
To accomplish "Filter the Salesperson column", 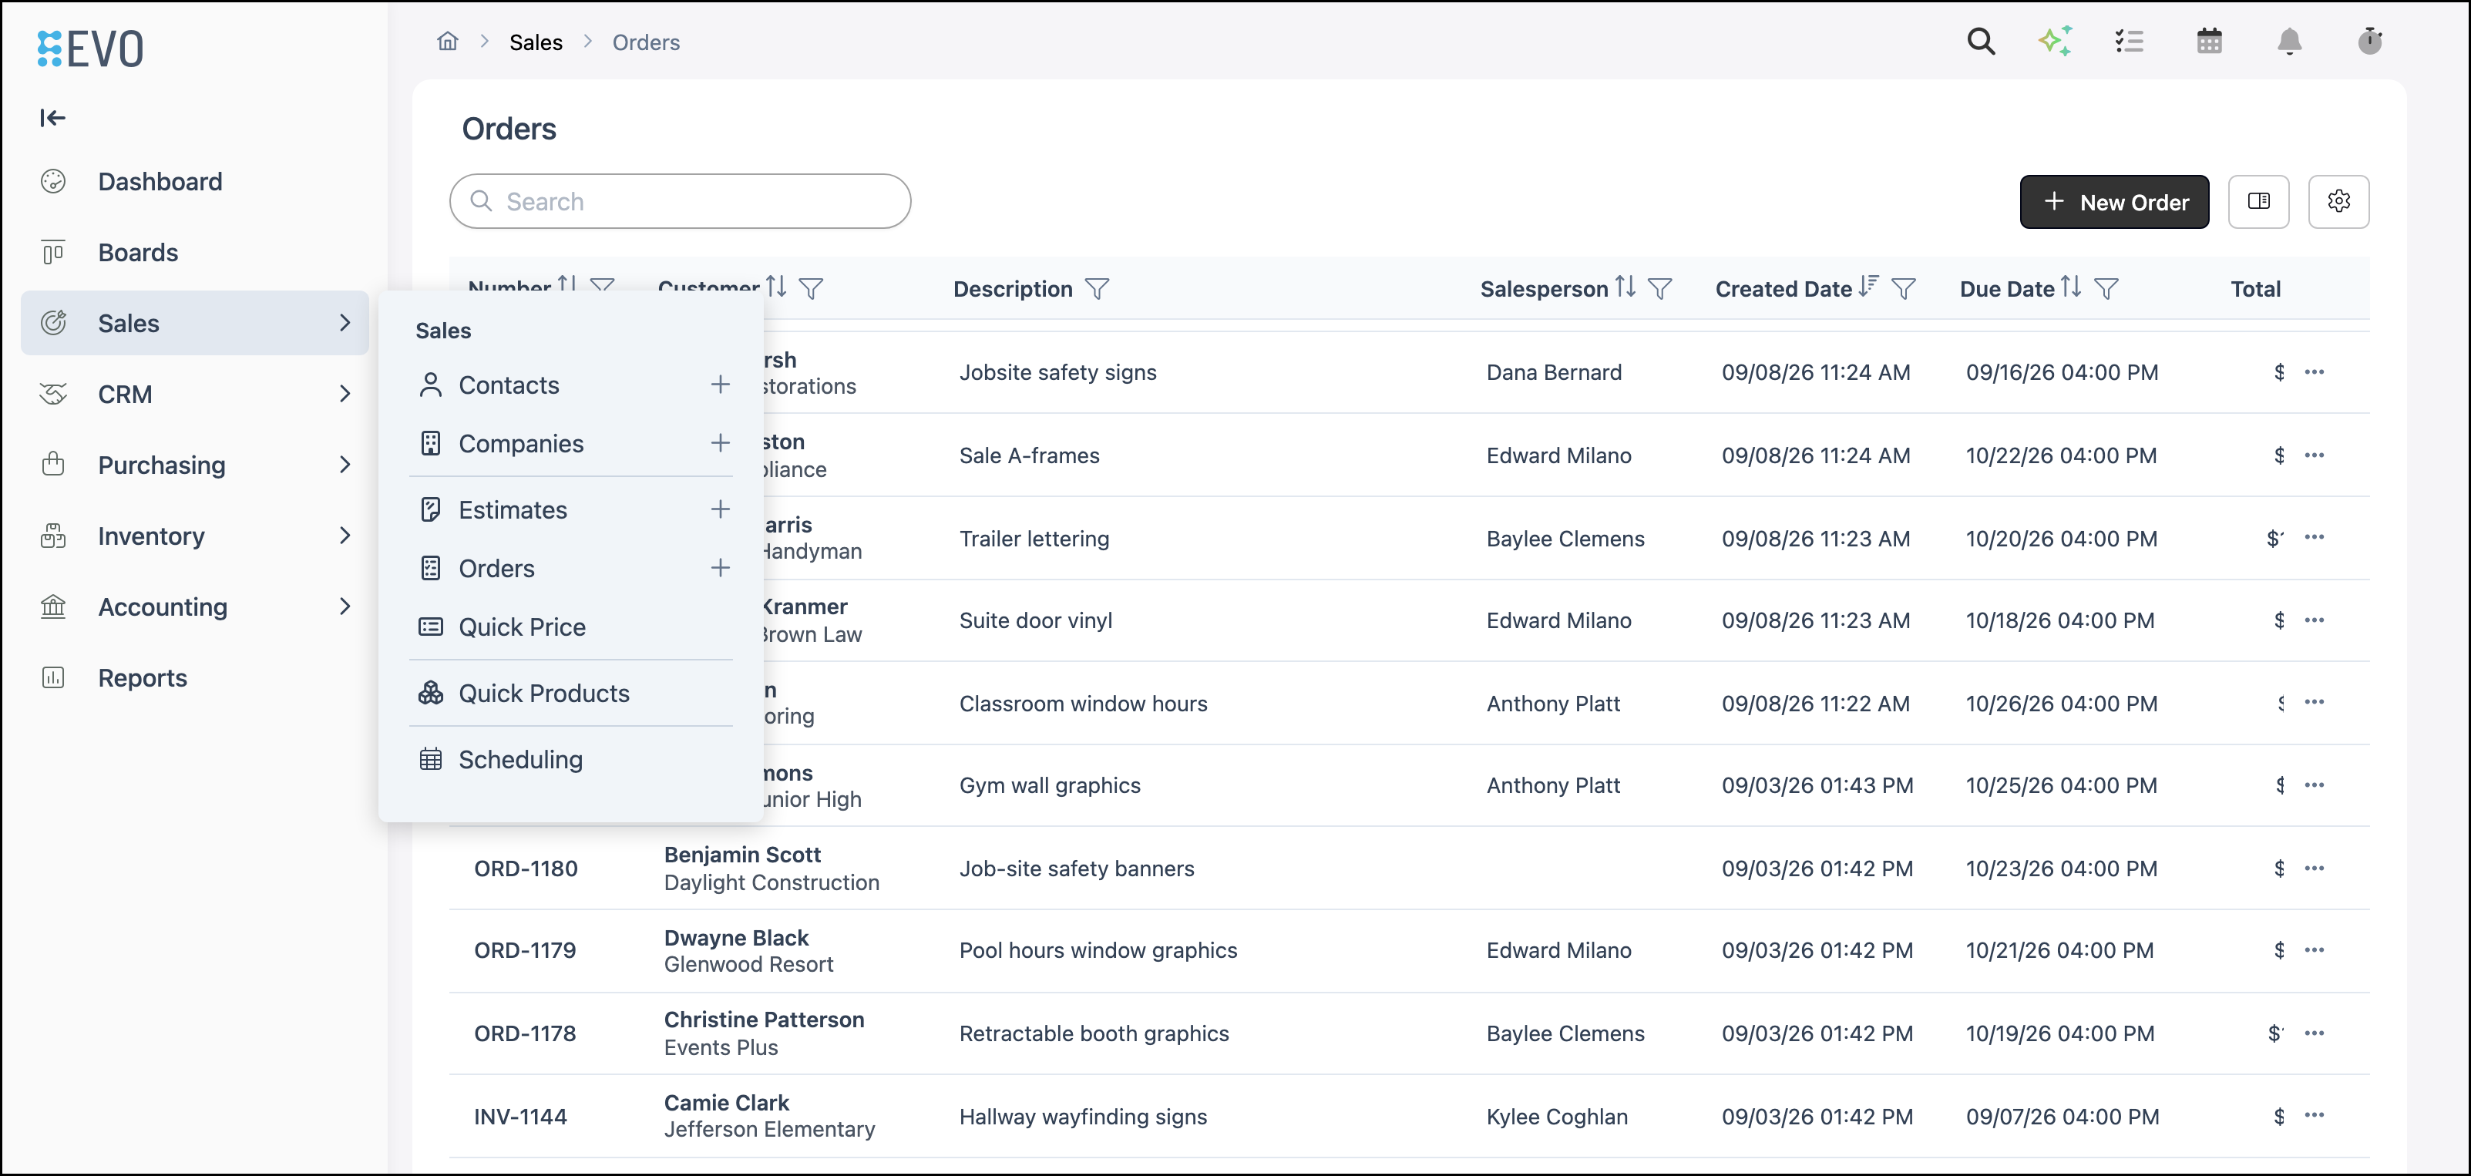I will 1659,289.
